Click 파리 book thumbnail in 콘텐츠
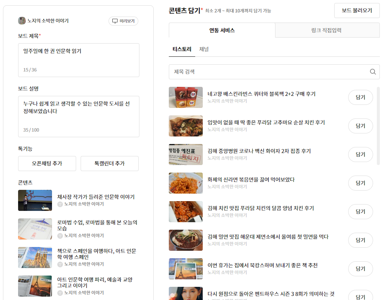 click(x=35, y=286)
